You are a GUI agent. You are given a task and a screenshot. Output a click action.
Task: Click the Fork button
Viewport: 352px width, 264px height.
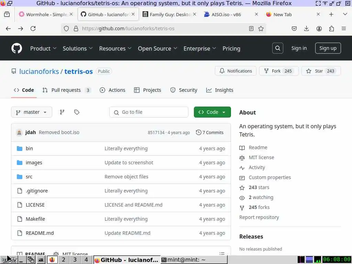point(279,71)
